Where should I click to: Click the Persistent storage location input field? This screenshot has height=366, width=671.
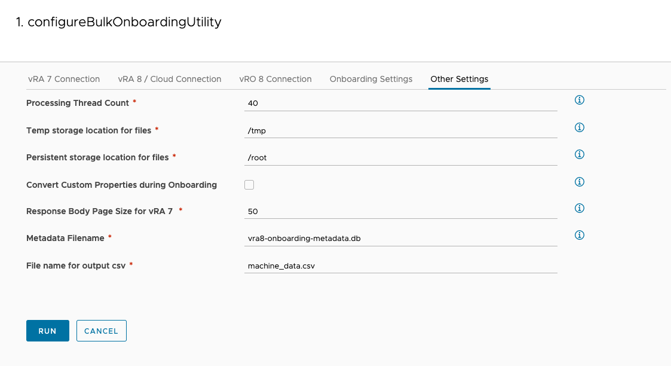tap(400, 158)
